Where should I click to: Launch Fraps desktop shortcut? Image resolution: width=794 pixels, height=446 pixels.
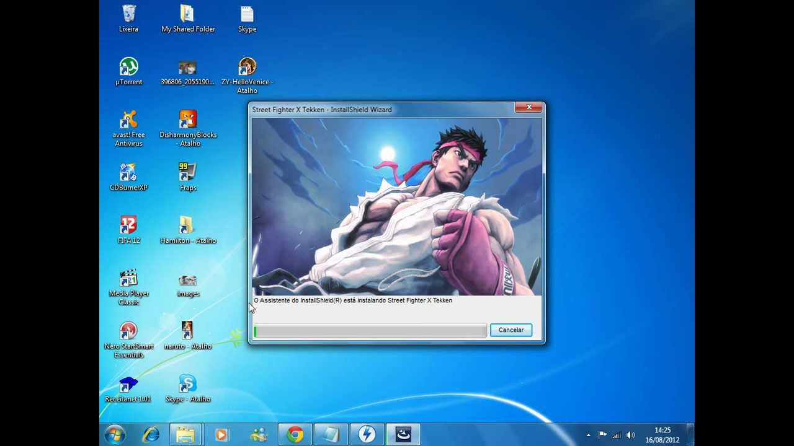point(187,177)
